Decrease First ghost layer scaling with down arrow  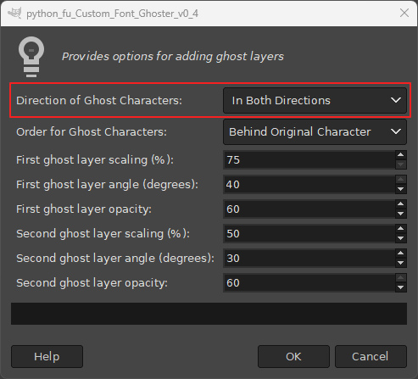(x=401, y=164)
